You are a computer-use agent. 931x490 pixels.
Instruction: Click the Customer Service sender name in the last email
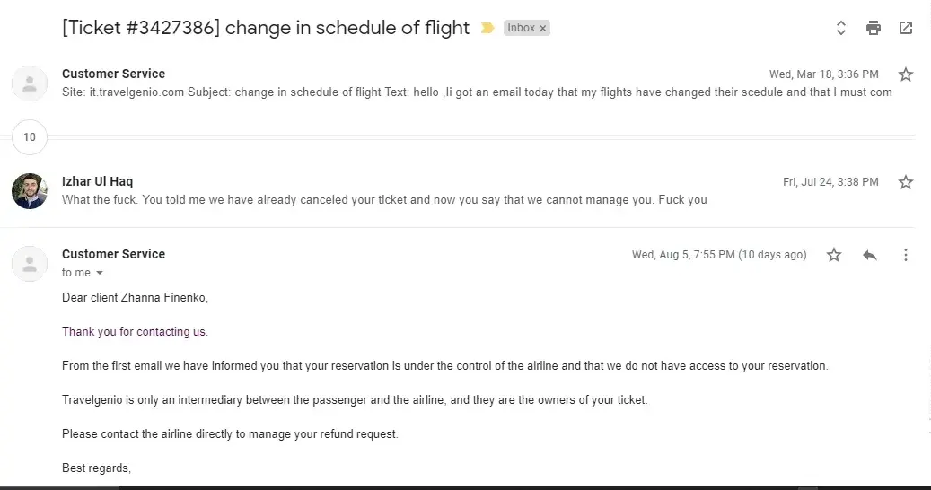coord(113,254)
